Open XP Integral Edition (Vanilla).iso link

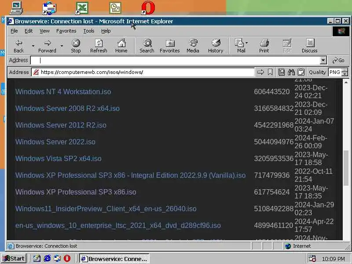130,175
